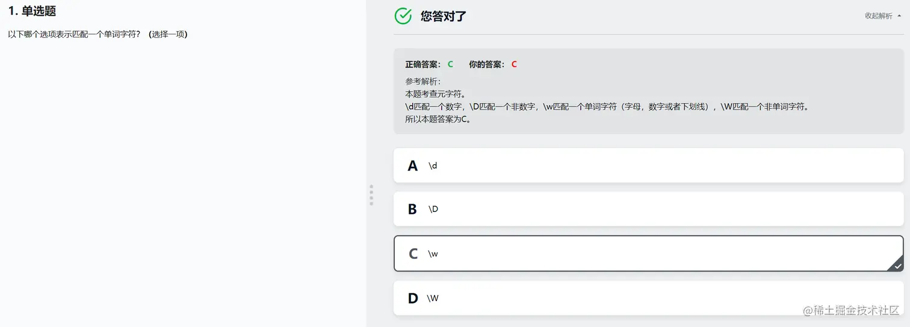This screenshot has width=910, height=327.
Task: Select the highlighted \w answer option
Action: 648,254
